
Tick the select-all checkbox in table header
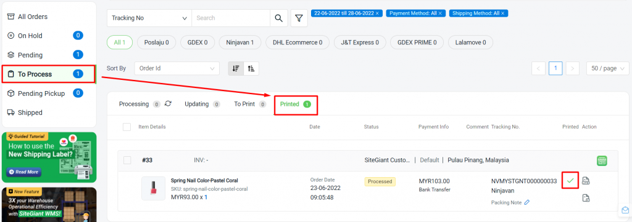tap(127, 127)
